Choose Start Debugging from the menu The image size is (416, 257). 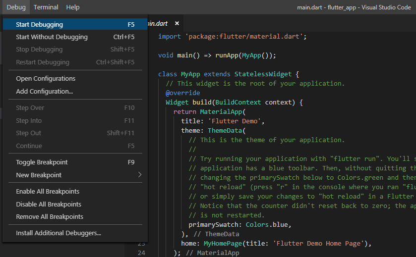(75, 24)
